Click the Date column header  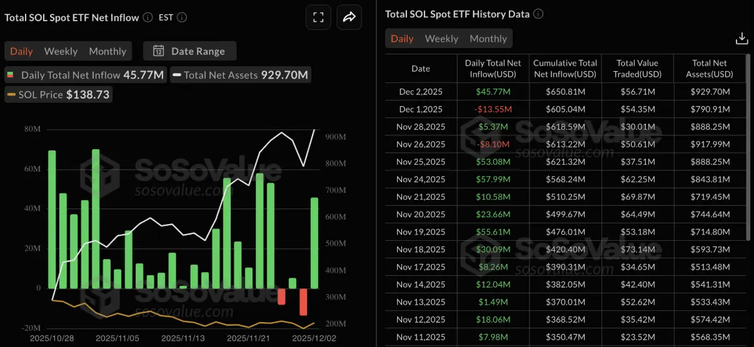click(x=421, y=68)
